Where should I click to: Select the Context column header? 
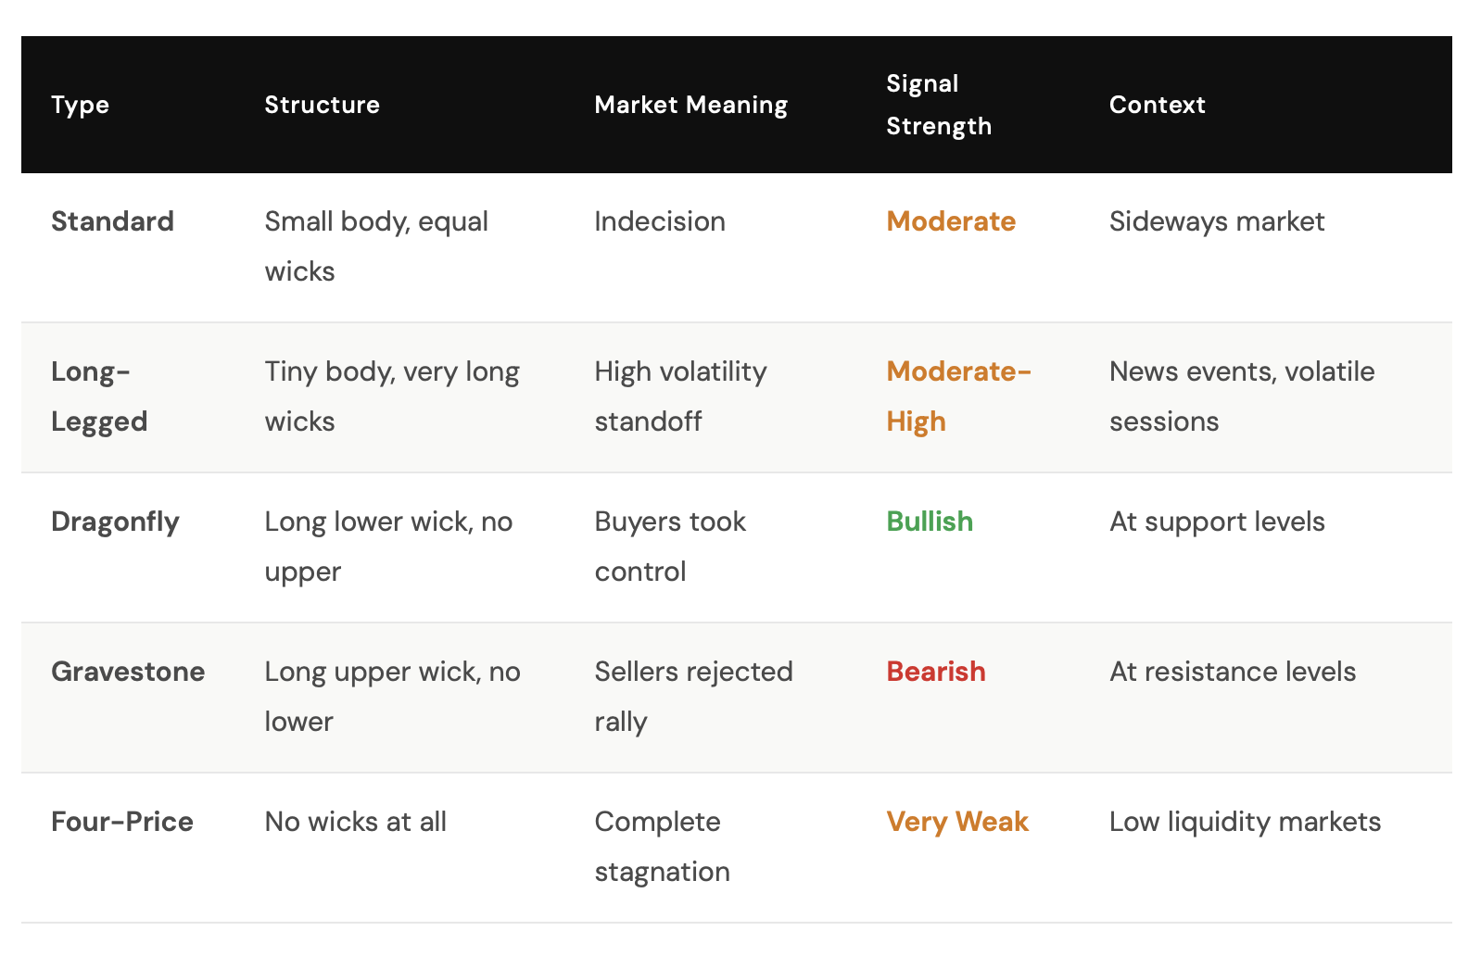click(1157, 105)
